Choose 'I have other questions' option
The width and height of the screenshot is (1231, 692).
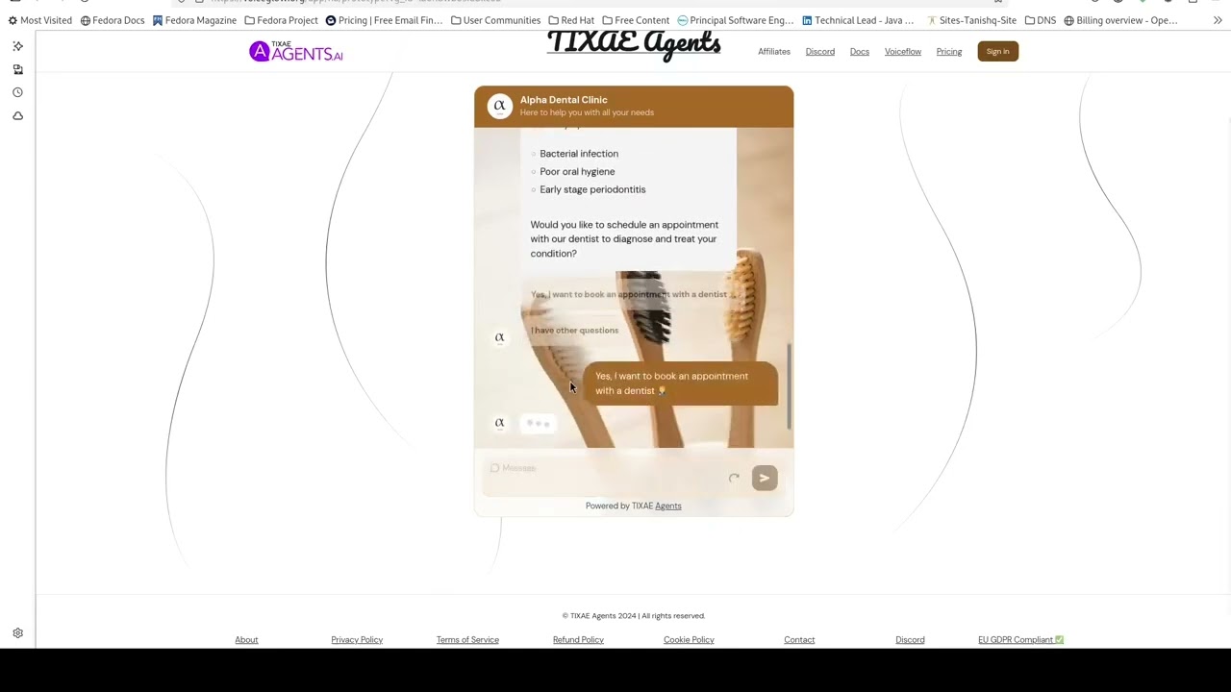574,330
